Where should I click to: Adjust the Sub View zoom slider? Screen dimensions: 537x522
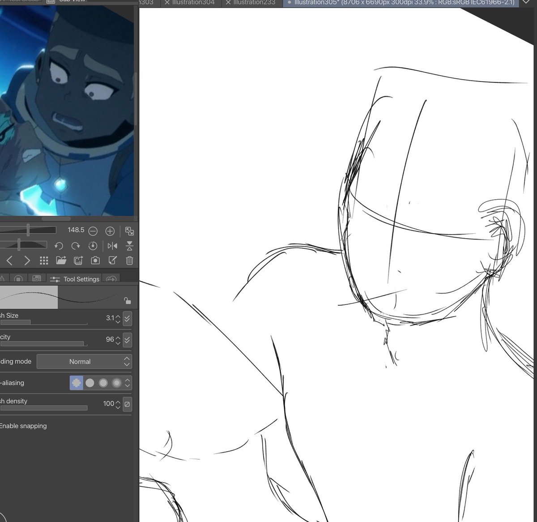tap(28, 230)
